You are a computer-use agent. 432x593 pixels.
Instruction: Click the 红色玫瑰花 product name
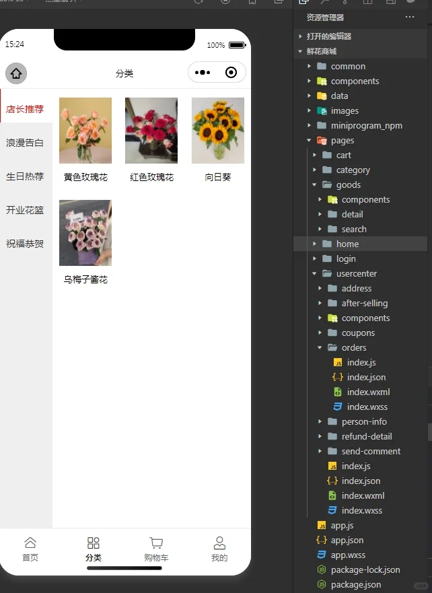coord(151,177)
